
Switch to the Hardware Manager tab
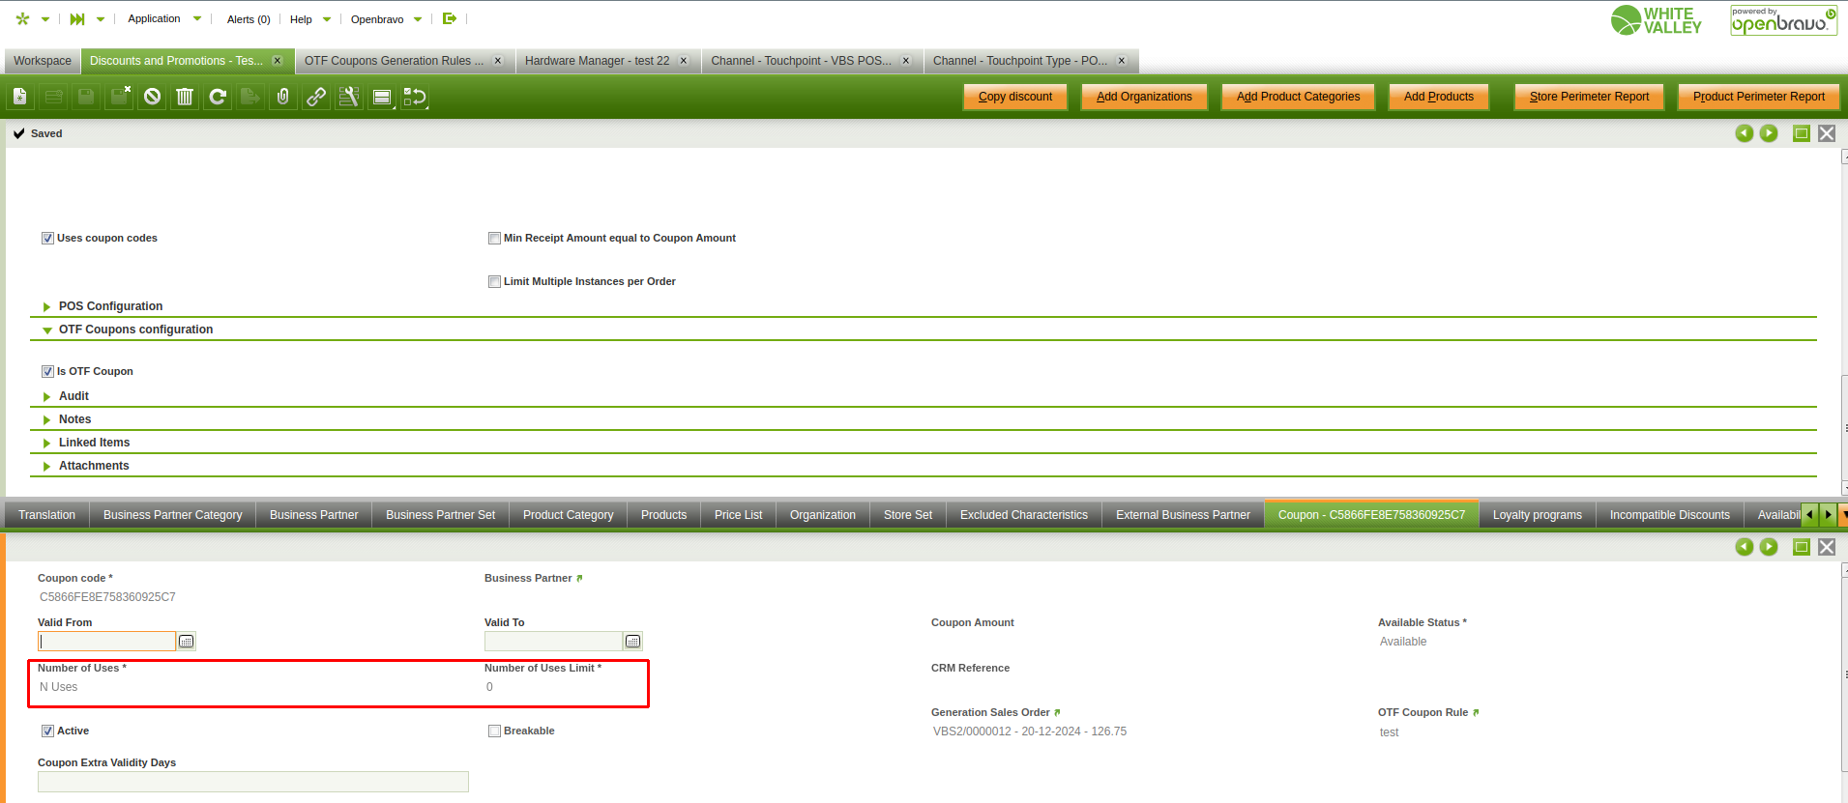[597, 61]
